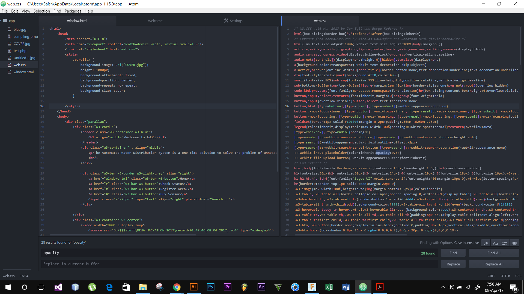Toggle match case option
Screen dimensions: 524x294
[x=495, y=243]
